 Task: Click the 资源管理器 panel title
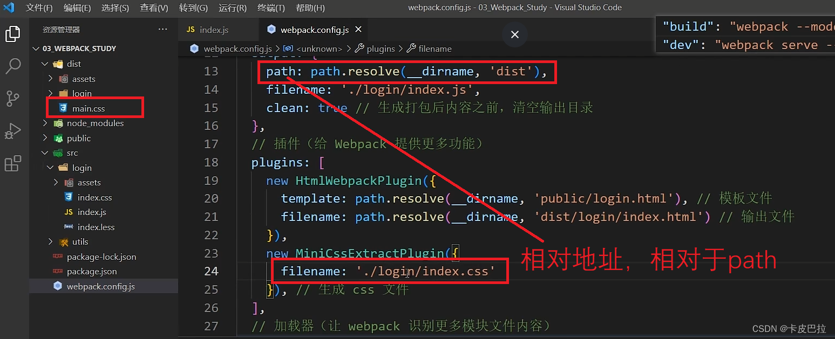[61, 30]
